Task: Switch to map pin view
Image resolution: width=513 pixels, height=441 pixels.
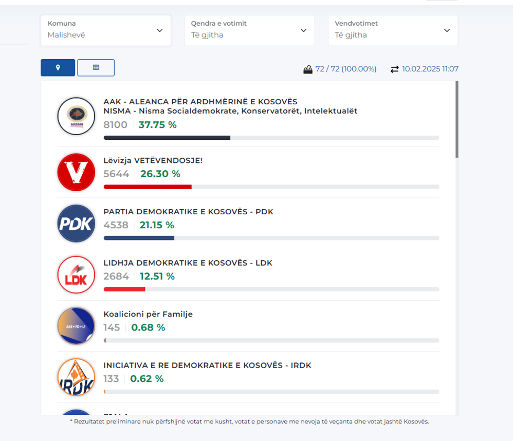Action: click(x=58, y=68)
